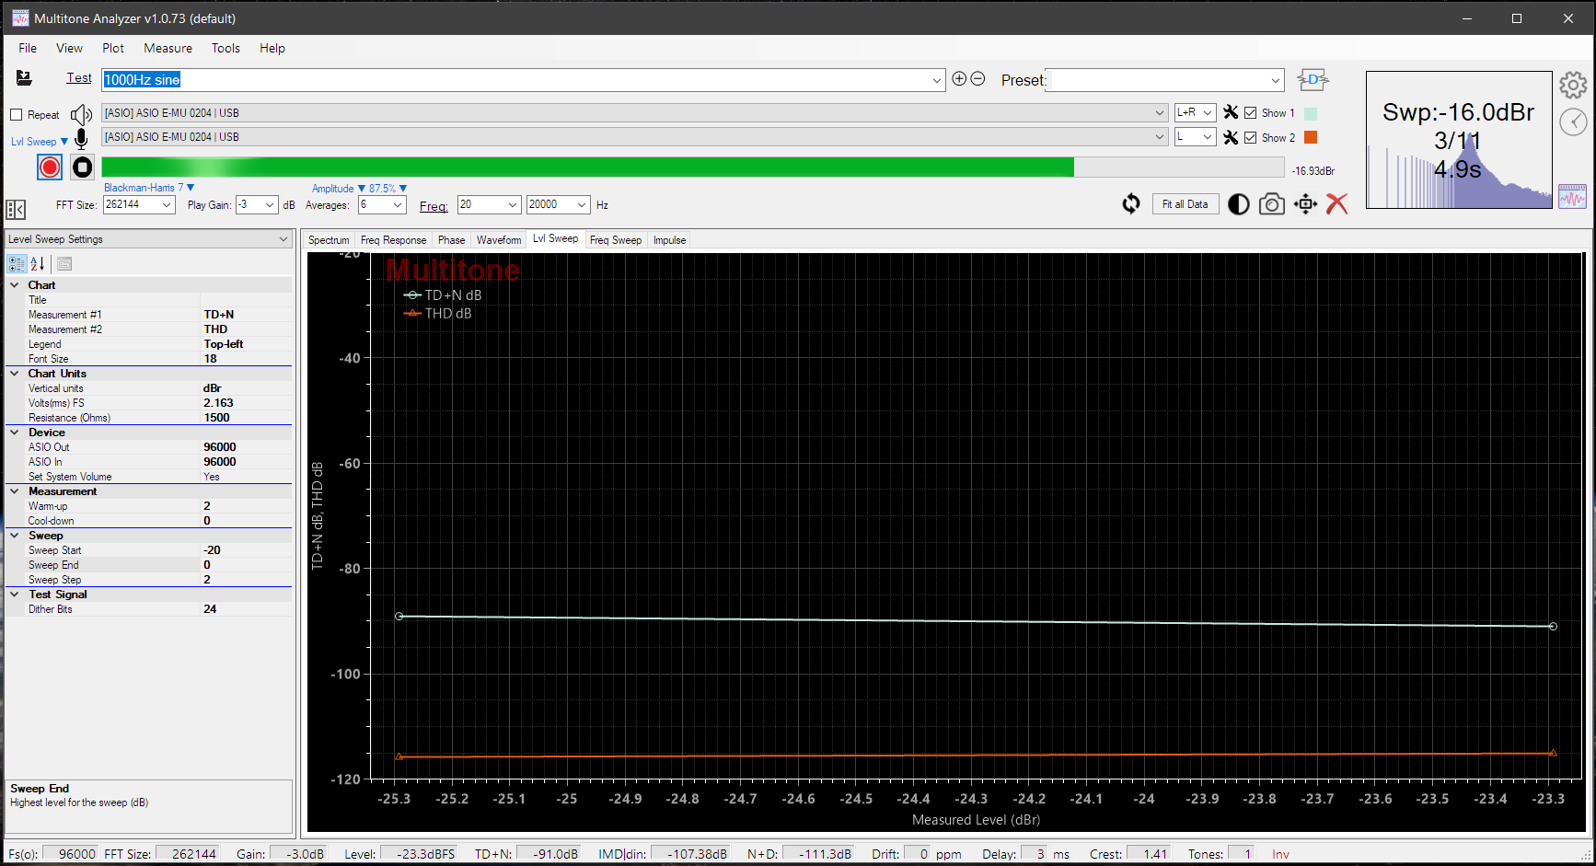Viewport: 1596px width, 866px height.
Task: Open output device settings wrench icon by Show 1
Action: pyautogui.click(x=1231, y=112)
